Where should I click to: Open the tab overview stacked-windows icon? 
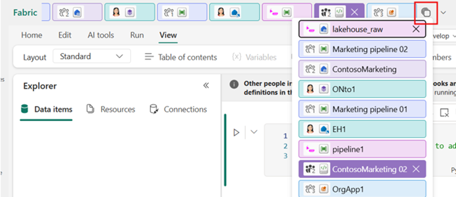pos(426,13)
